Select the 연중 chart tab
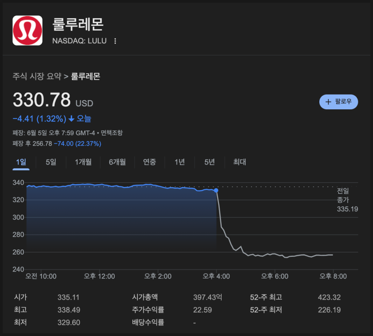This screenshot has width=373, height=336. point(149,162)
